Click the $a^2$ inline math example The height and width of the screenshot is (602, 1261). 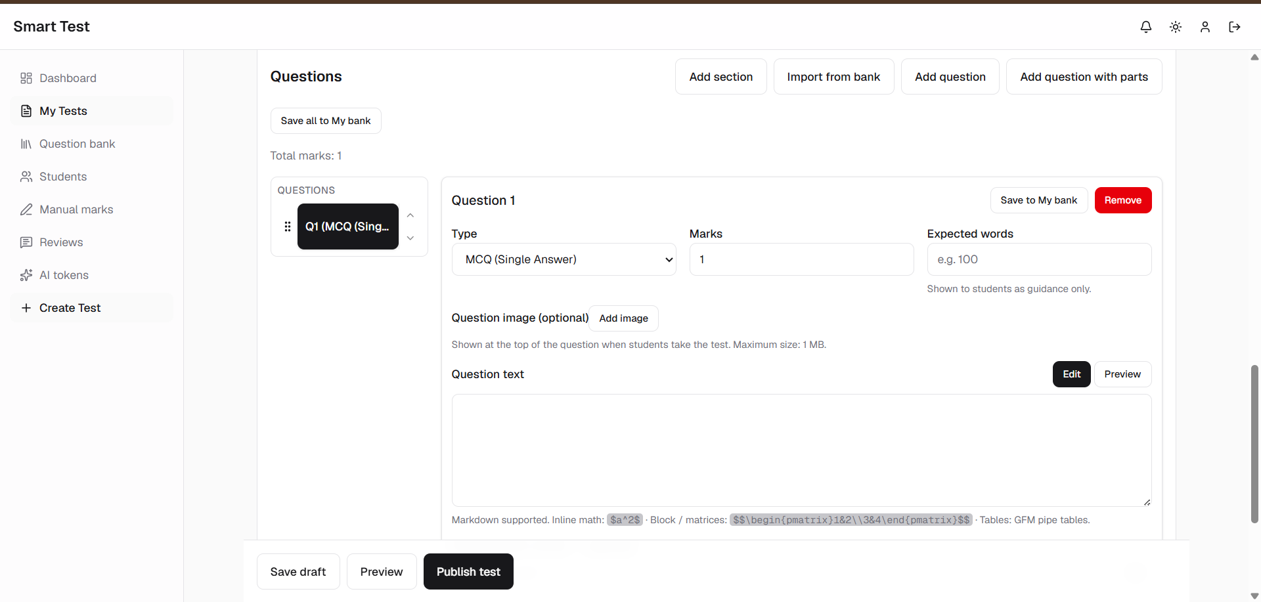(x=625, y=520)
